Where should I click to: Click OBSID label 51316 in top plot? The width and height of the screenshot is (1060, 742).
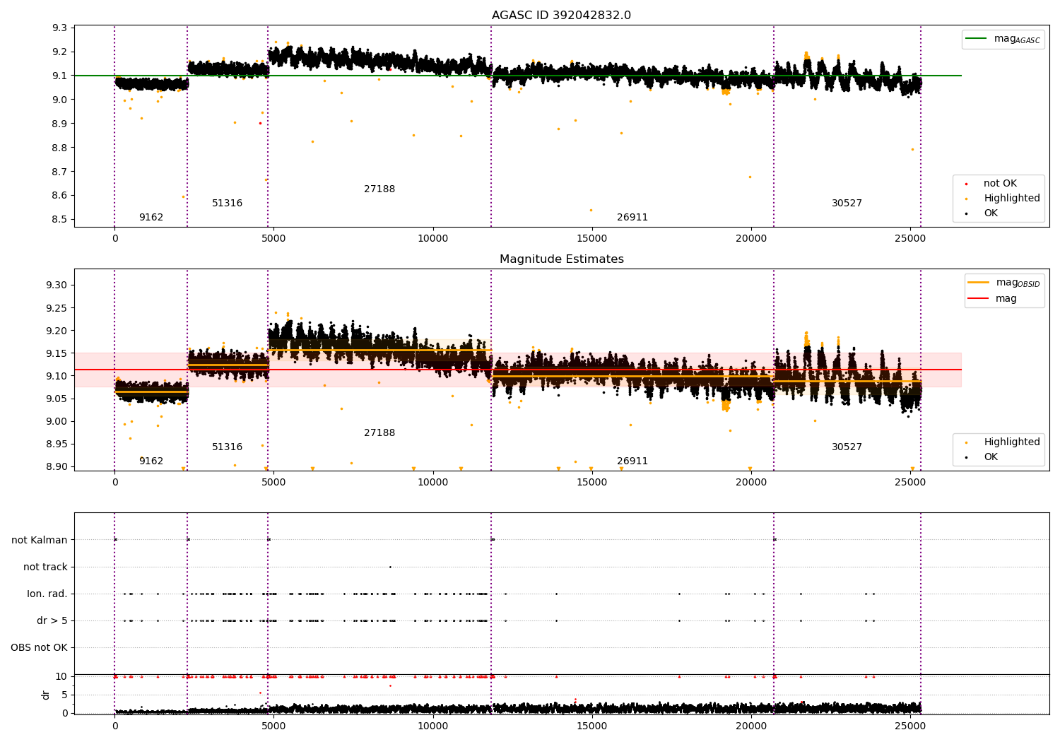point(227,204)
